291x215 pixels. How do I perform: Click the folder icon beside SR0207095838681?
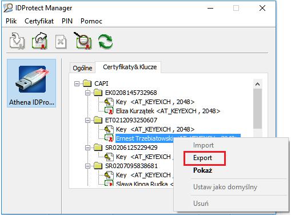(x=98, y=166)
